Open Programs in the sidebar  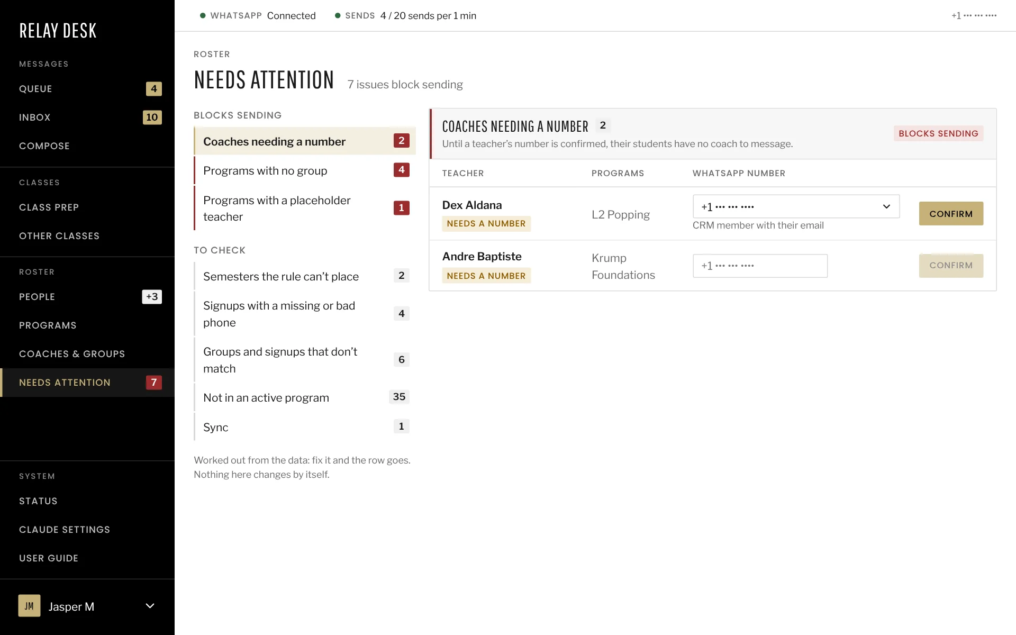click(x=87, y=325)
